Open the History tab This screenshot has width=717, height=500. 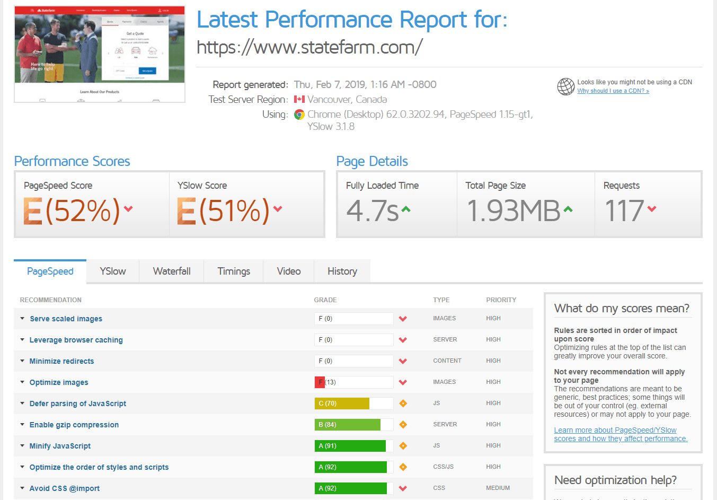(342, 271)
